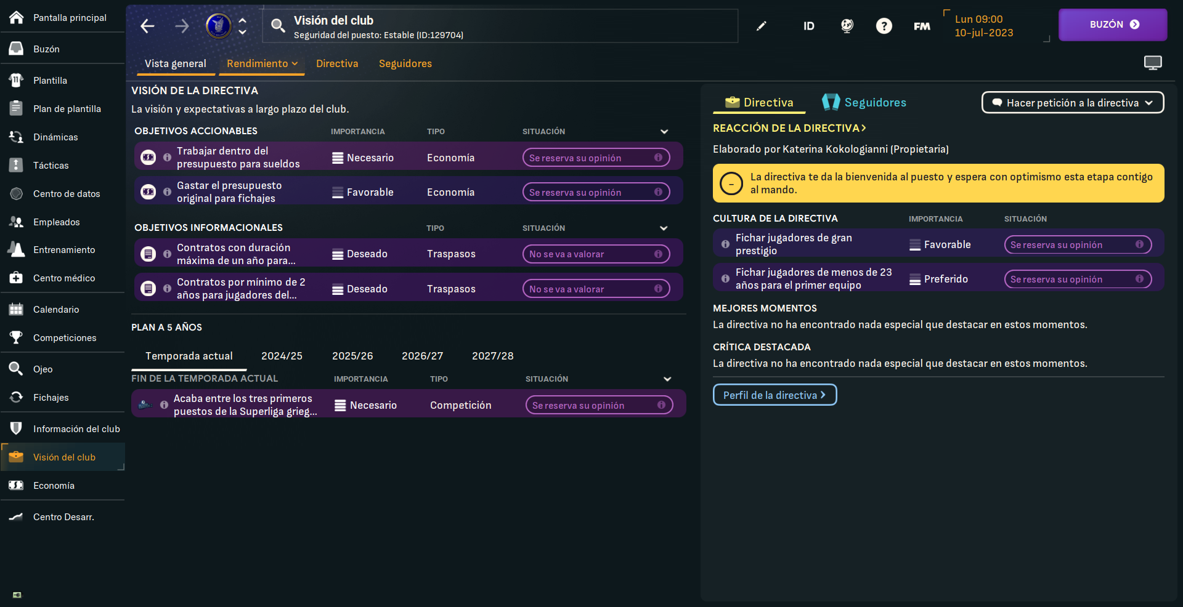The image size is (1183, 607).
Task: Open the Rendimiento dropdown tab
Action: [x=262, y=63]
